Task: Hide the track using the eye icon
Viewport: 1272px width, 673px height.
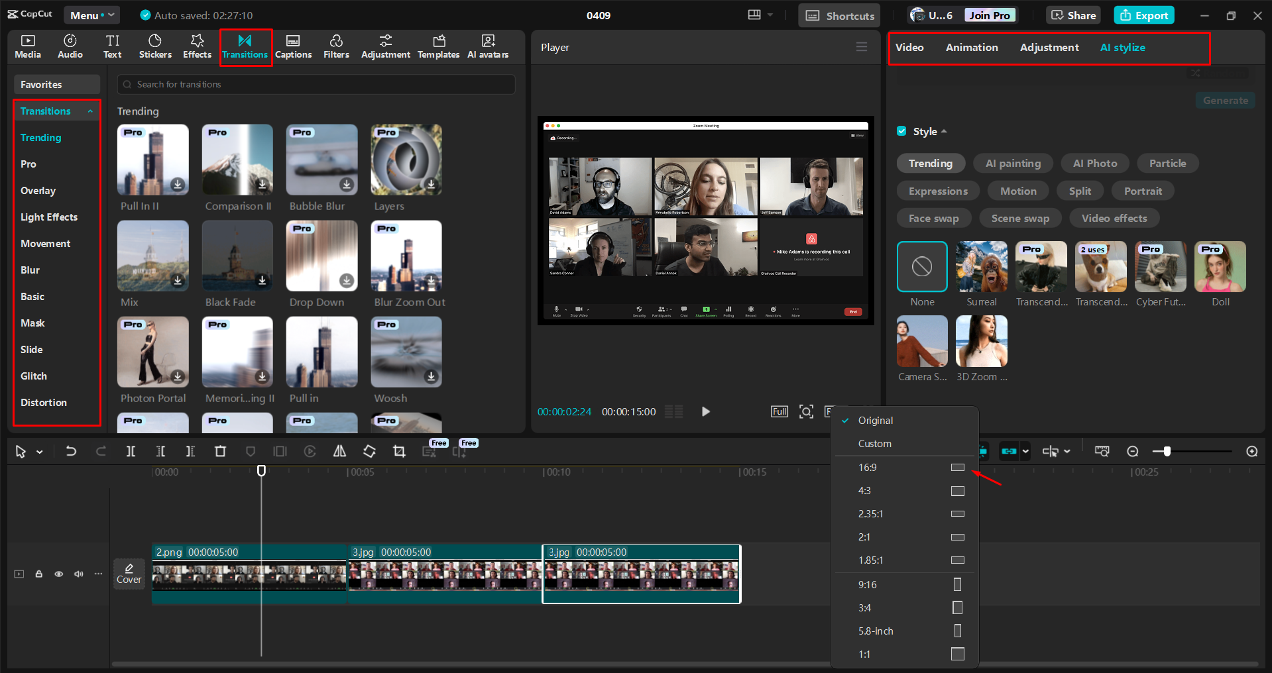Action: (x=58, y=574)
